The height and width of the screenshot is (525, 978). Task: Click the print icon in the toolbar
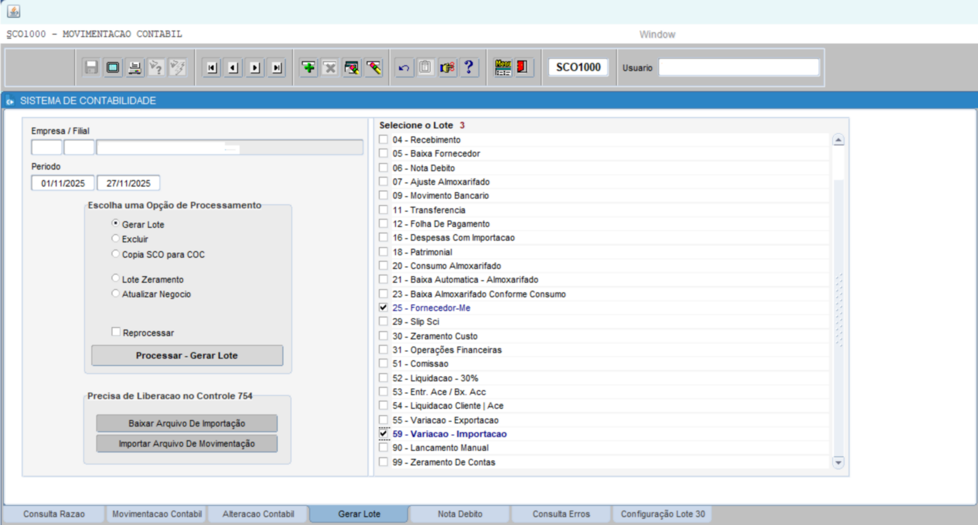(x=135, y=67)
